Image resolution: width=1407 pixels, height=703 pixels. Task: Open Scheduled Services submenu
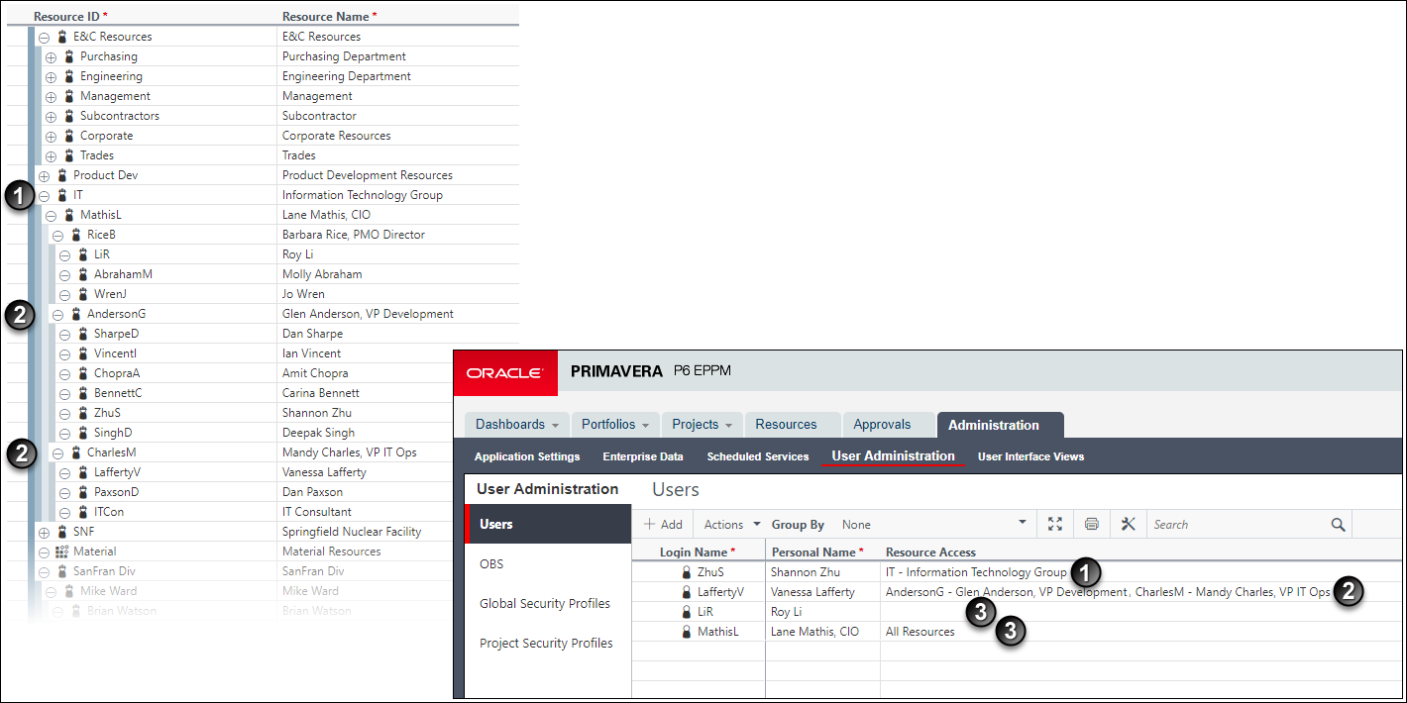point(758,456)
